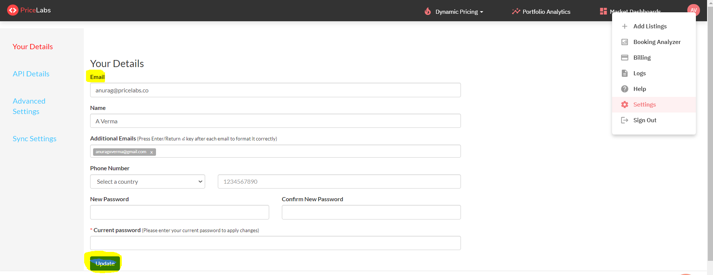Open Sync Settings in the sidebar
Image resolution: width=713 pixels, height=275 pixels.
click(x=34, y=139)
